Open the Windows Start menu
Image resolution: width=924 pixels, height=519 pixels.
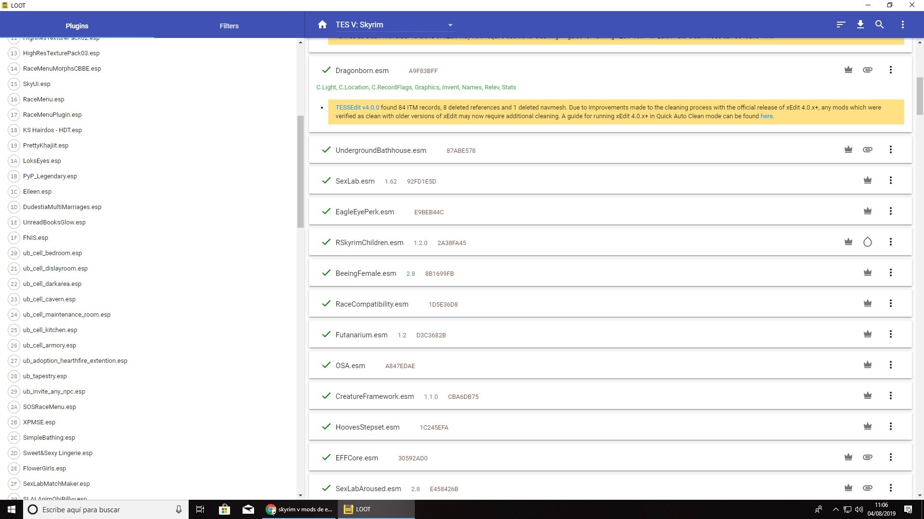(12, 509)
